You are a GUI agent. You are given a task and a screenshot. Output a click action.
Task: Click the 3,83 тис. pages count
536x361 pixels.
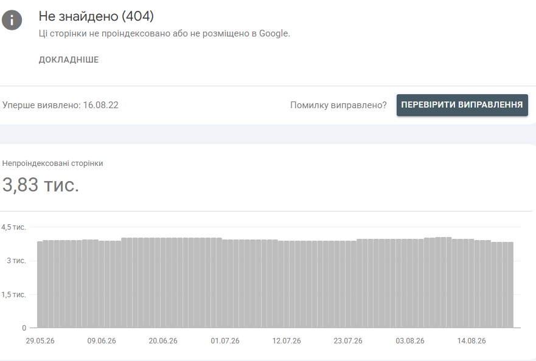point(41,184)
